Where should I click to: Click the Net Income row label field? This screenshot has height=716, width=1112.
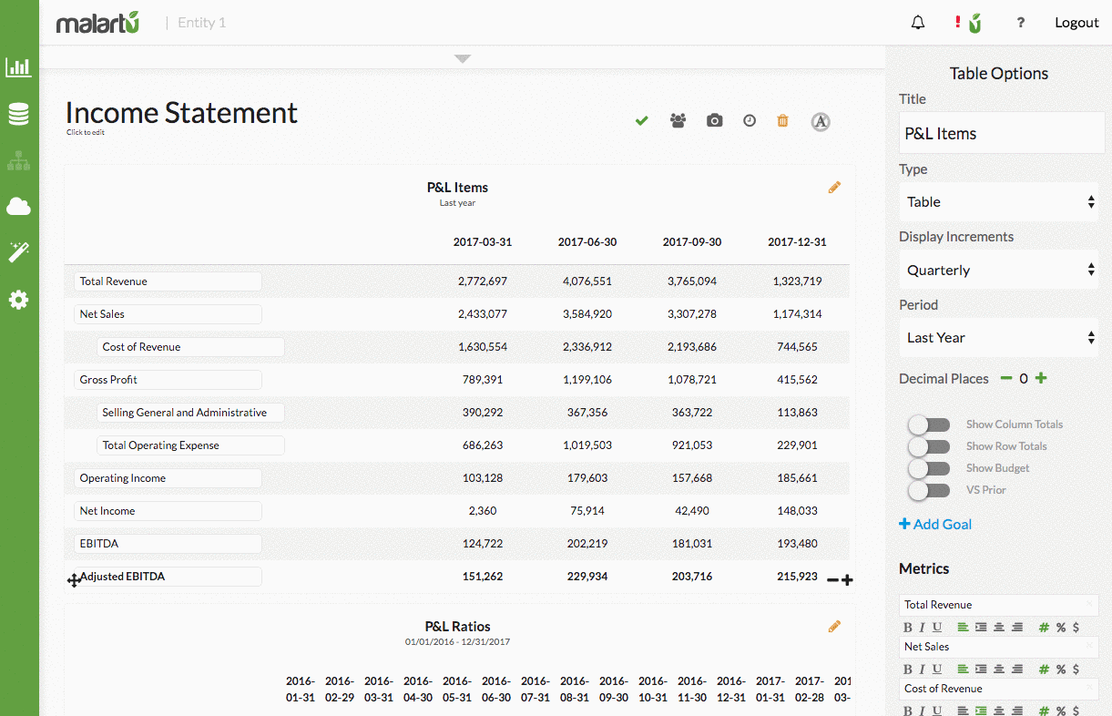pos(168,511)
